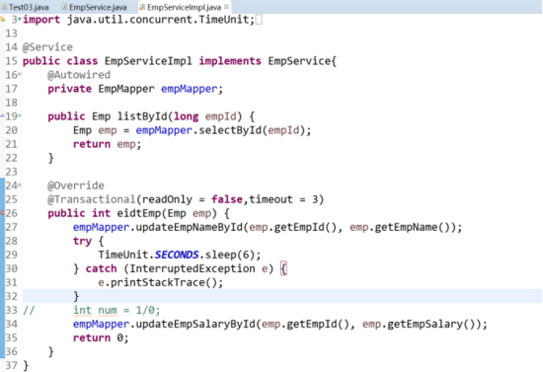This screenshot has width=543, height=372.
Task: Collapse the listById method fold at line 19
Action: point(20,115)
